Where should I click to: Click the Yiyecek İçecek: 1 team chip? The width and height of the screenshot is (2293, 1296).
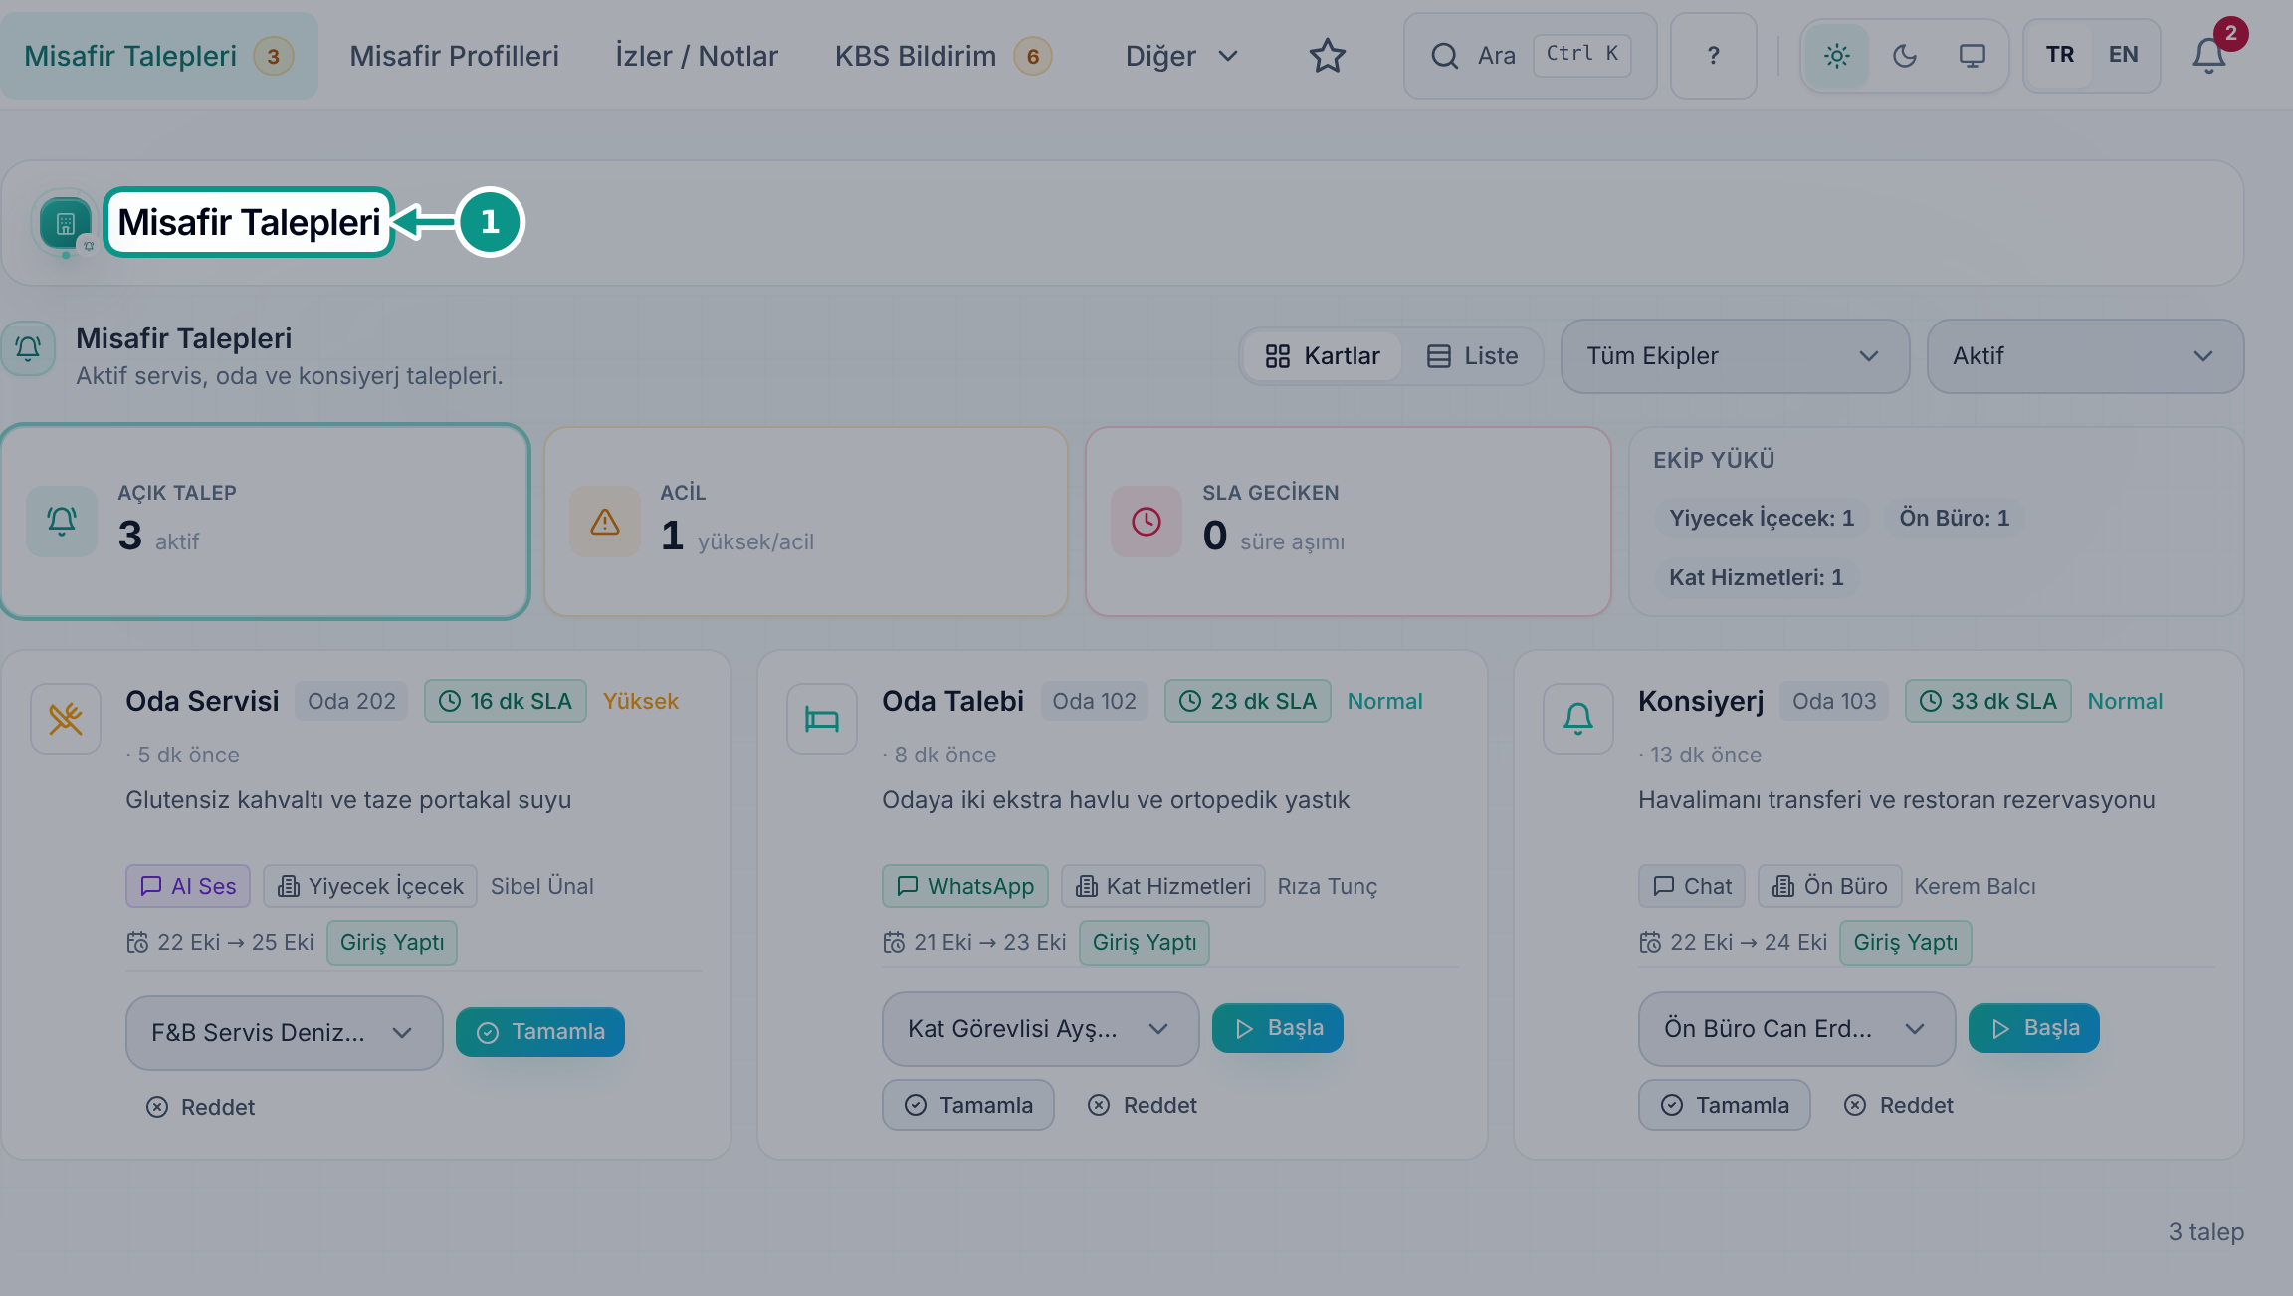(x=1762, y=518)
